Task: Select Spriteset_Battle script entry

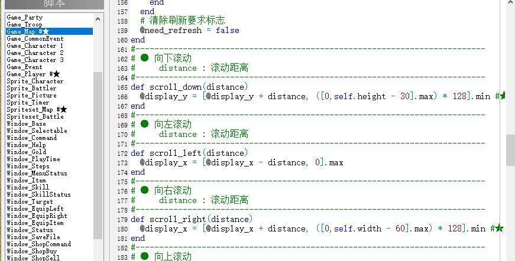Action: click(x=35, y=116)
